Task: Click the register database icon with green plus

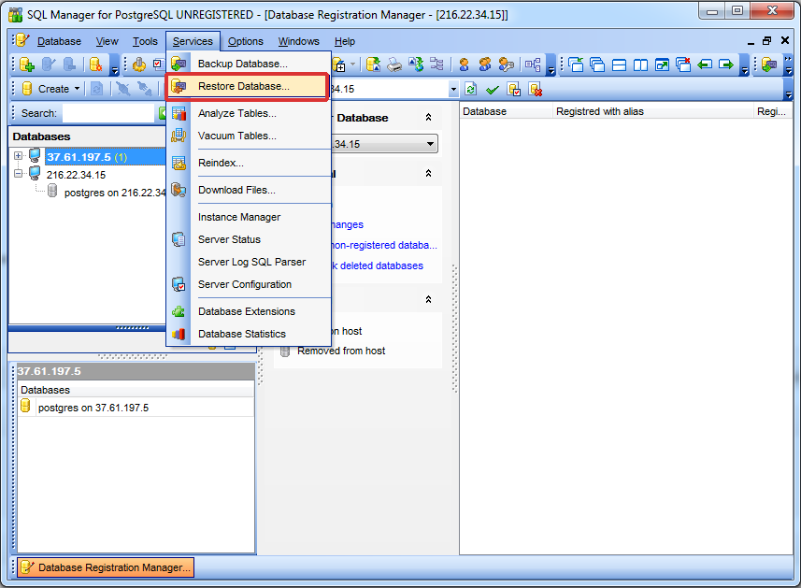Action: (x=27, y=65)
